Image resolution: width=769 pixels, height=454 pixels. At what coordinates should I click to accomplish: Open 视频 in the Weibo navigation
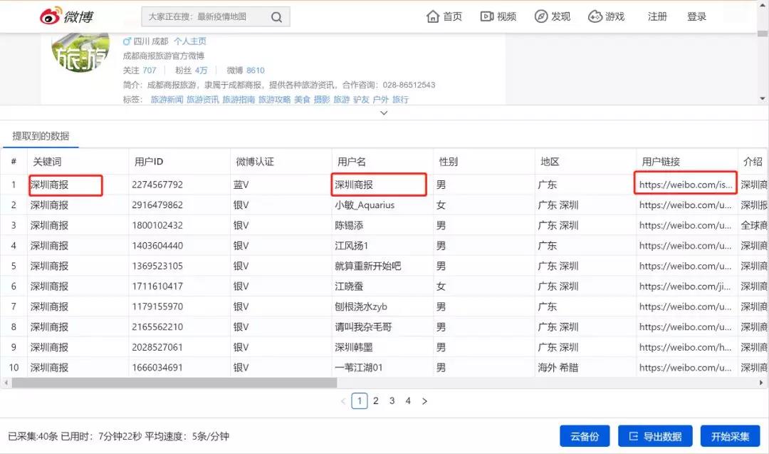coord(506,16)
